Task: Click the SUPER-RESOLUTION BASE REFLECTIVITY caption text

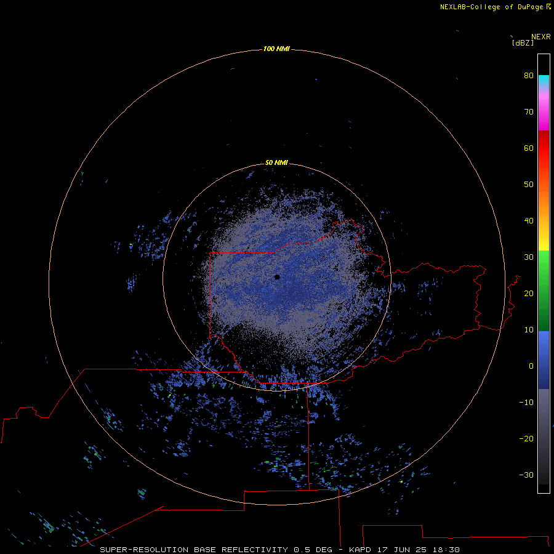Action: click(x=193, y=550)
